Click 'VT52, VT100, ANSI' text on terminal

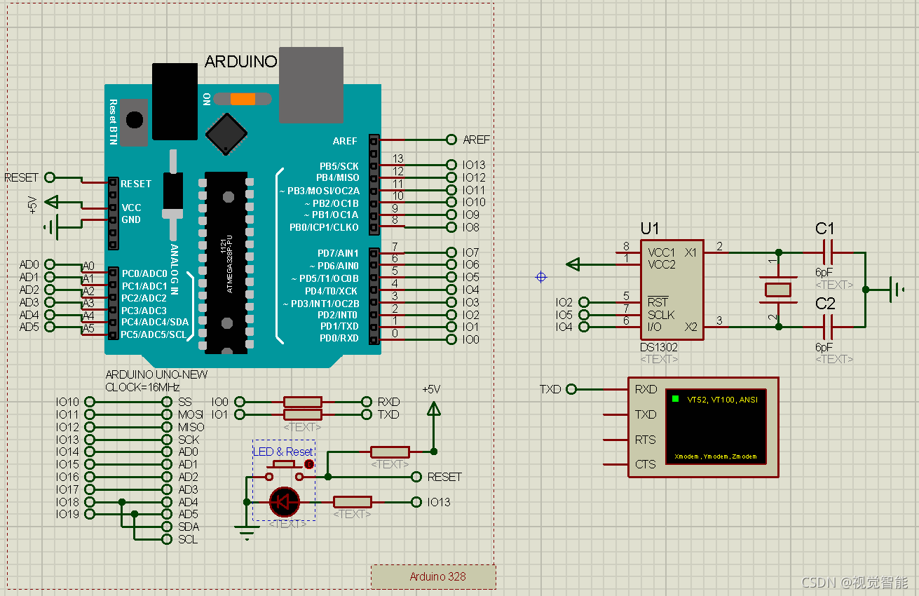722,399
